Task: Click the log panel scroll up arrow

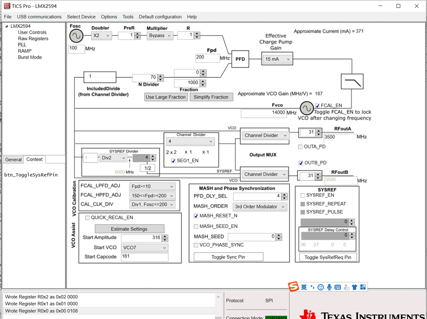Action: tap(218, 297)
